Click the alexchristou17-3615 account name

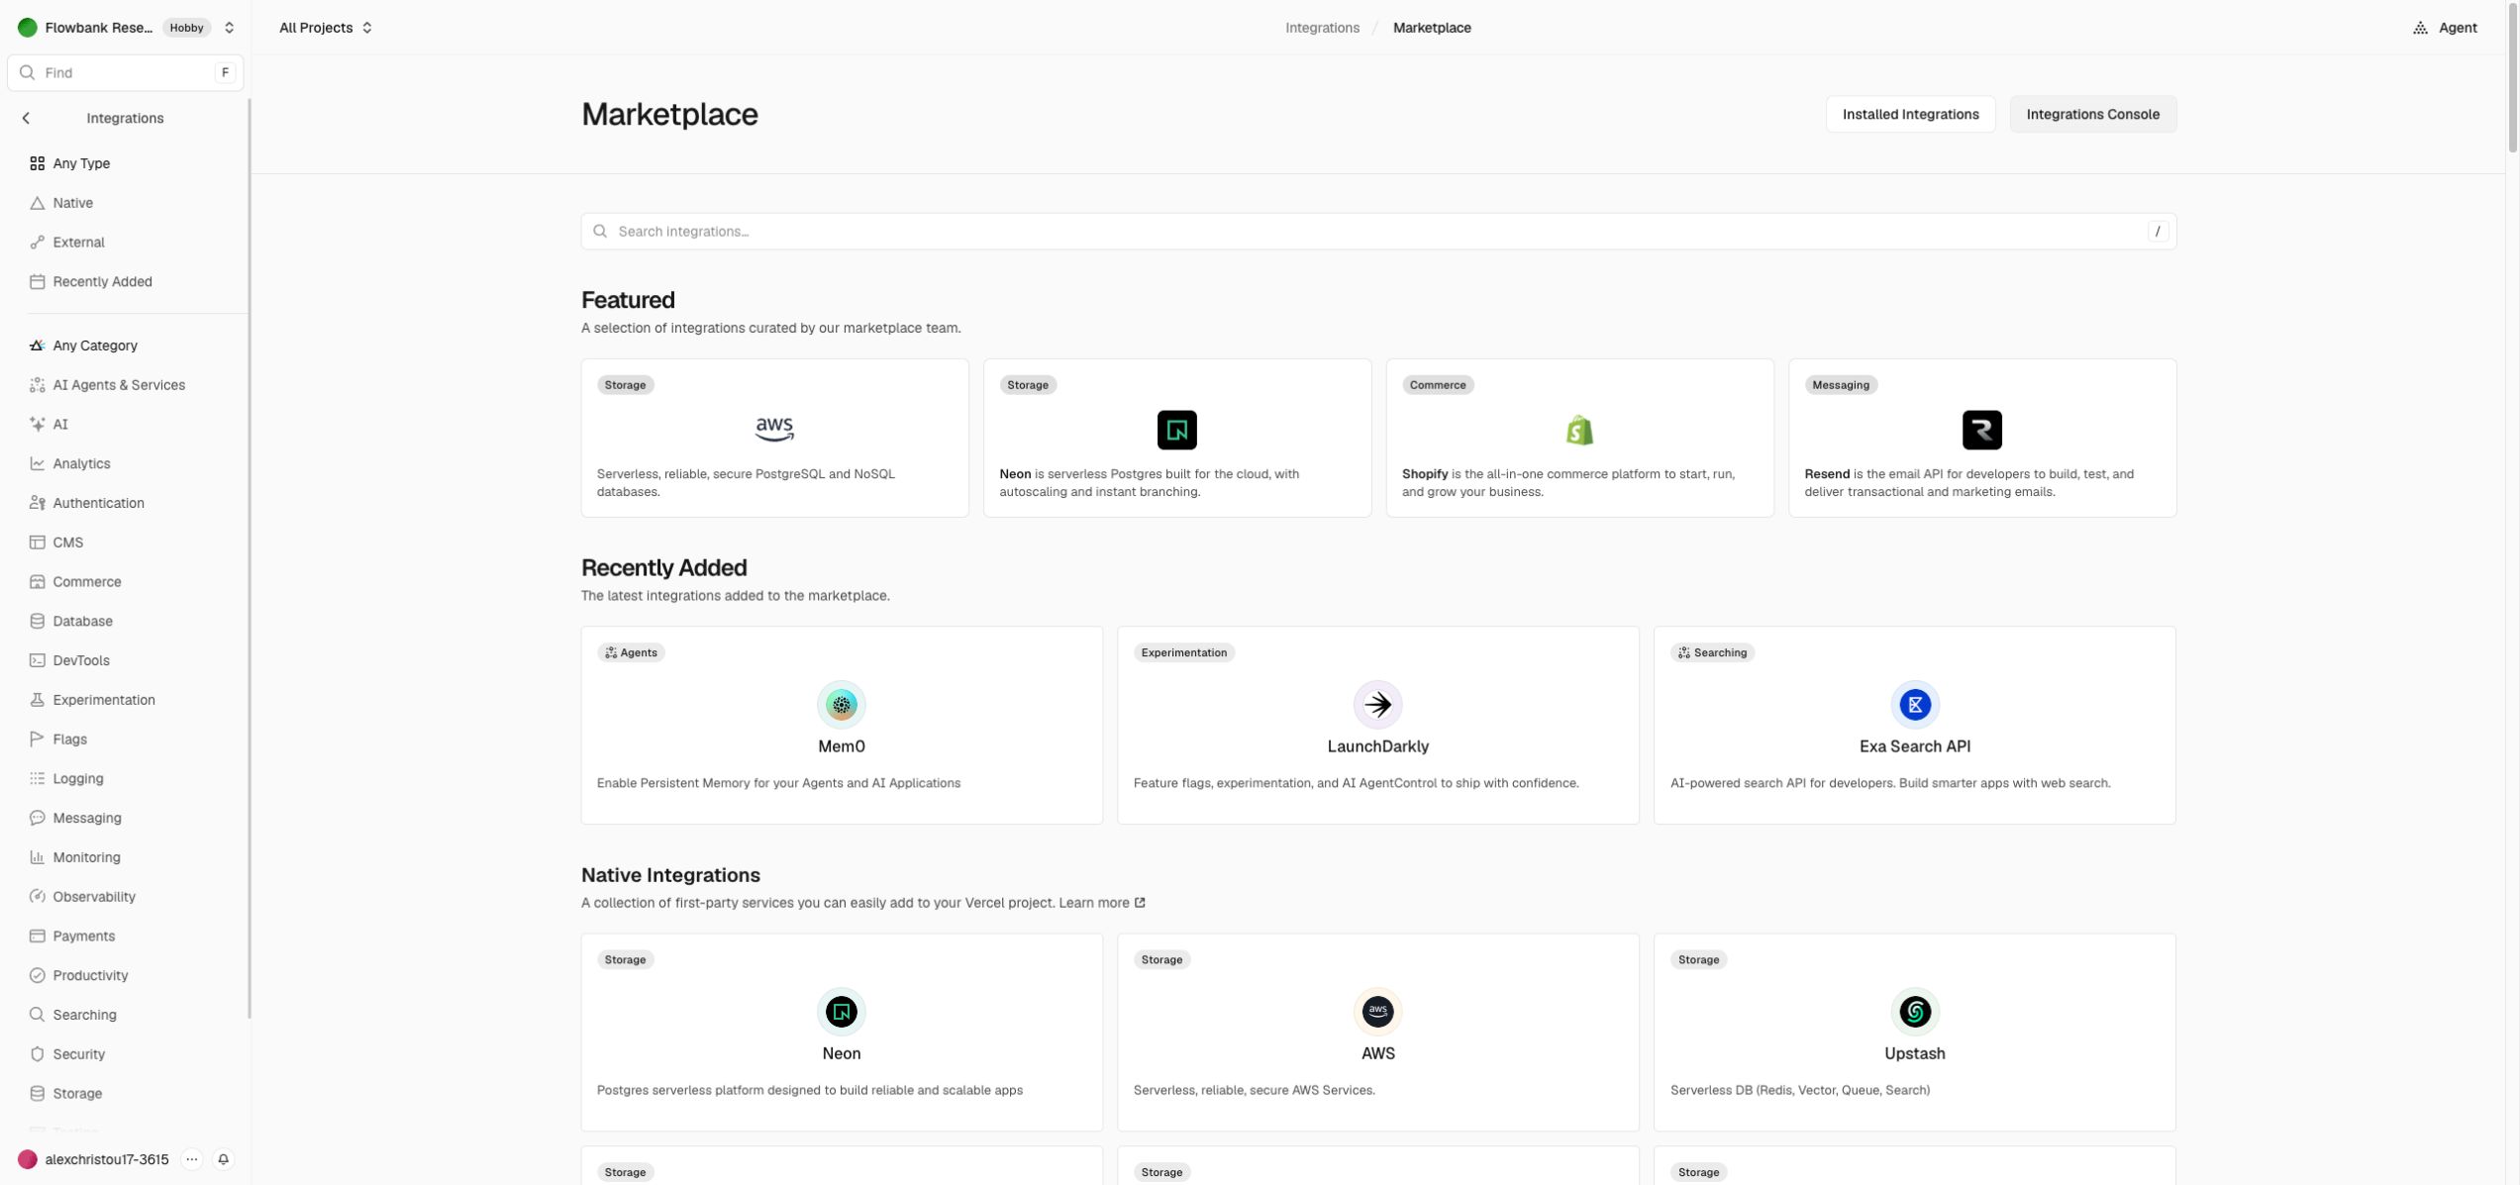pyautogui.click(x=107, y=1159)
